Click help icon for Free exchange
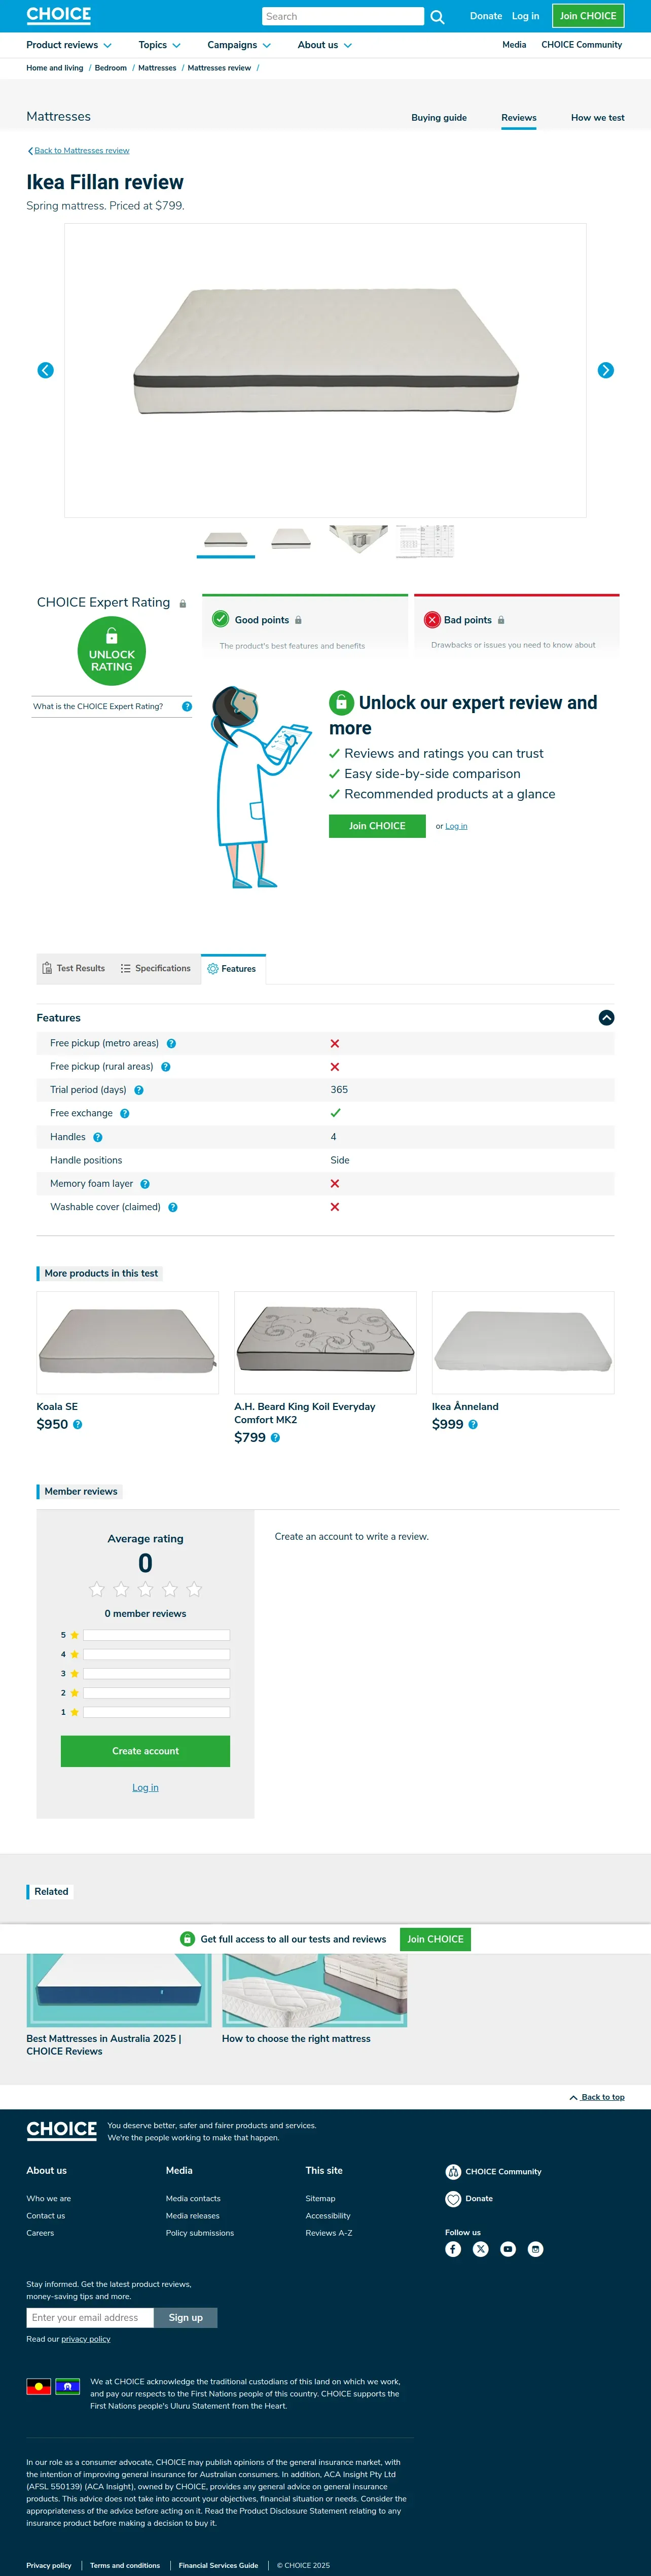The image size is (651, 2576). (x=125, y=1114)
